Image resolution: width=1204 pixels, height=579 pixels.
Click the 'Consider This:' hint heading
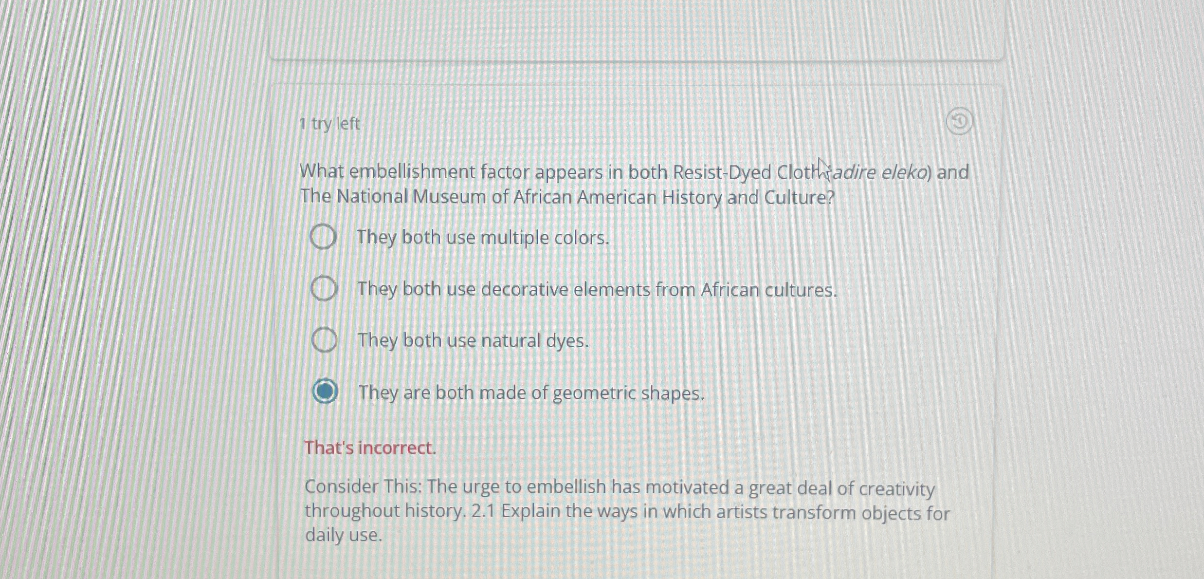363,486
